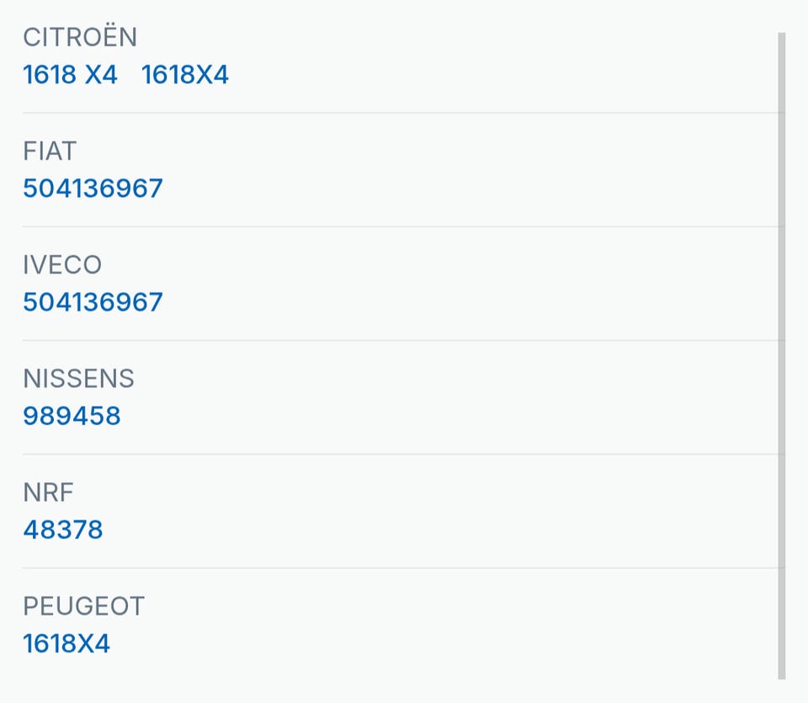Select the IVECO brand label
808x703 pixels.
(62, 265)
